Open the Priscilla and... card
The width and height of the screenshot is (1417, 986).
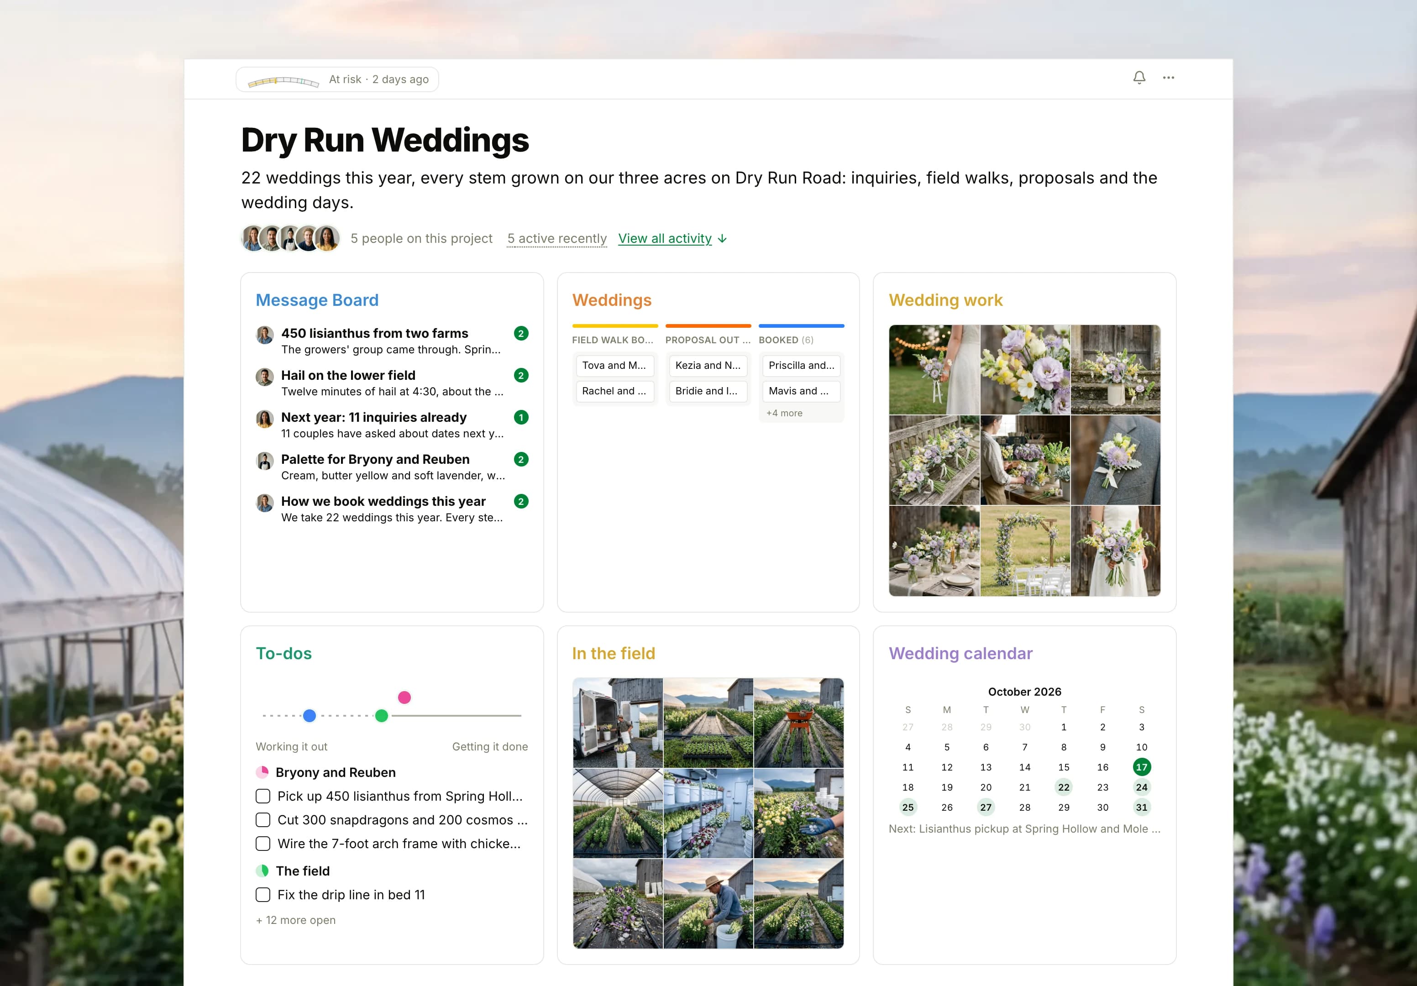click(x=801, y=365)
